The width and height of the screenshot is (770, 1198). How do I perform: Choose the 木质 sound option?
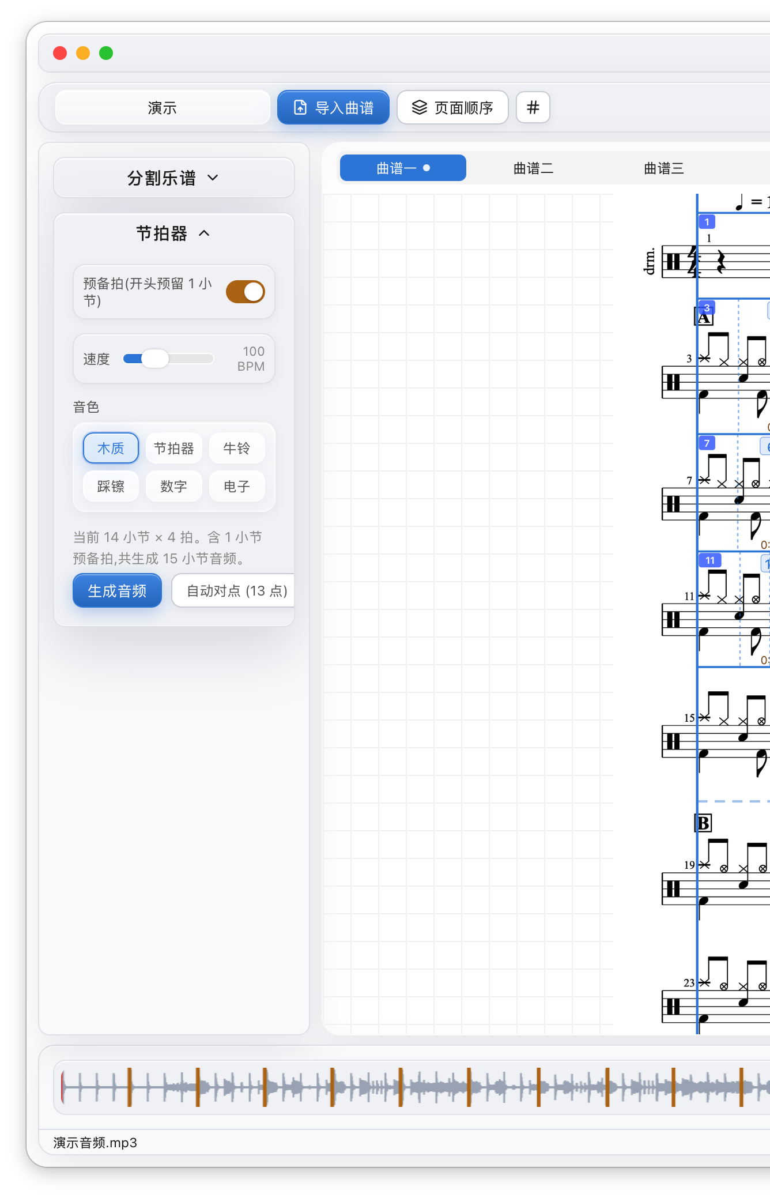pos(111,448)
